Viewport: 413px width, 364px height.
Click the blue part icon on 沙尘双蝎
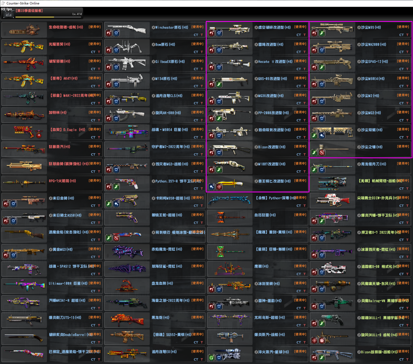321,136
